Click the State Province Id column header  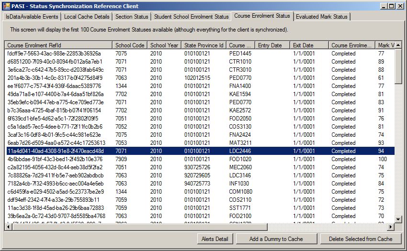[204, 45]
